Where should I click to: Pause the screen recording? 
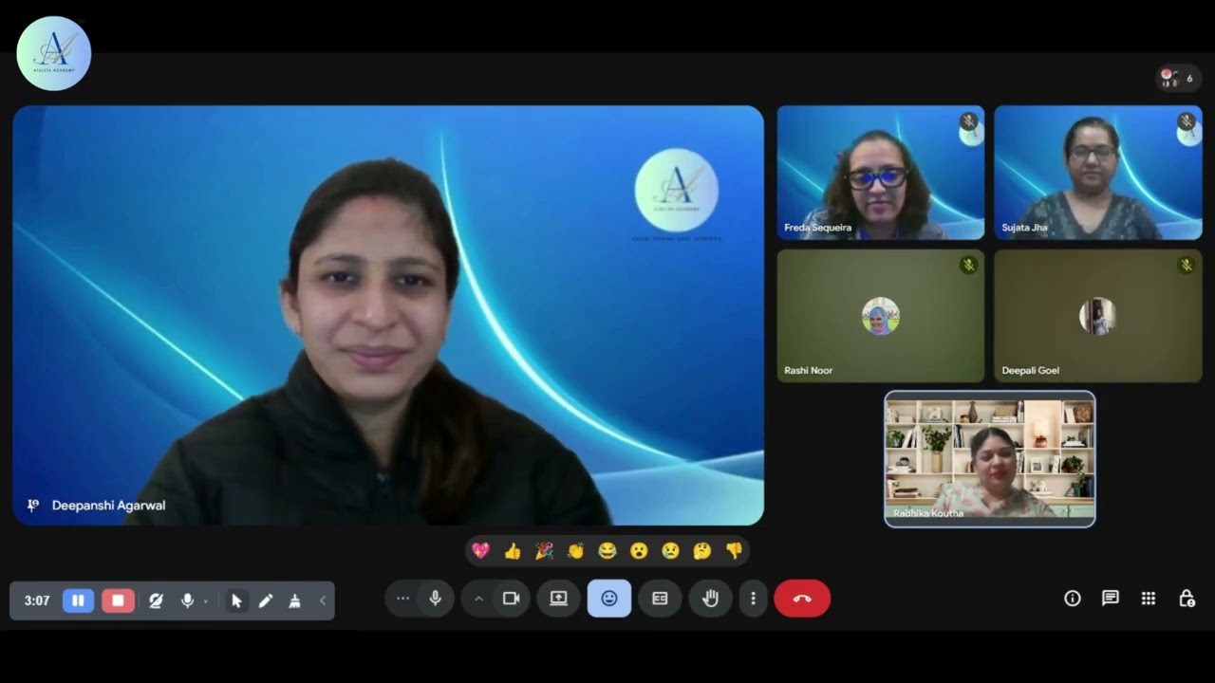(79, 600)
